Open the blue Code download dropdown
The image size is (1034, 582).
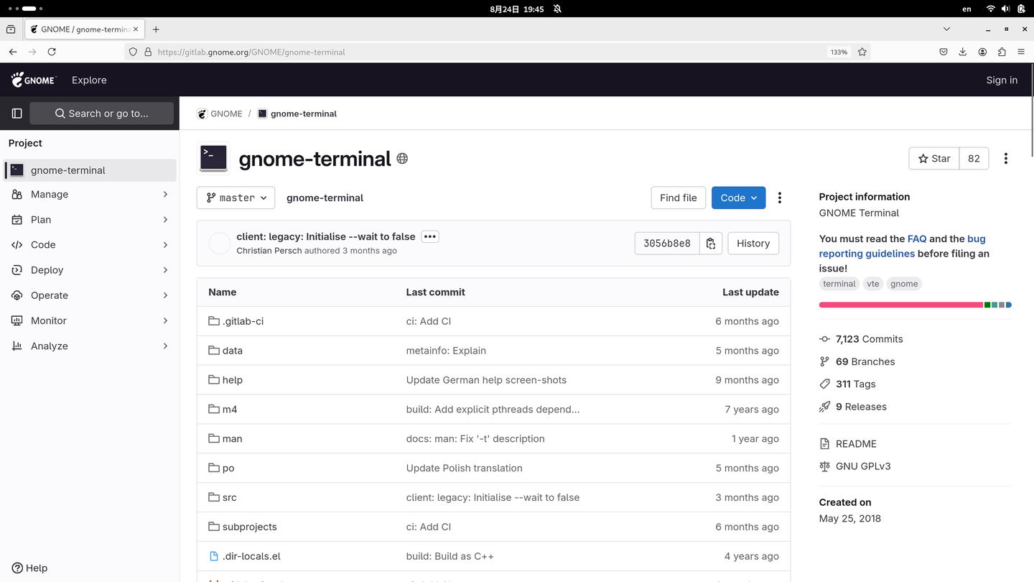point(738,198)
